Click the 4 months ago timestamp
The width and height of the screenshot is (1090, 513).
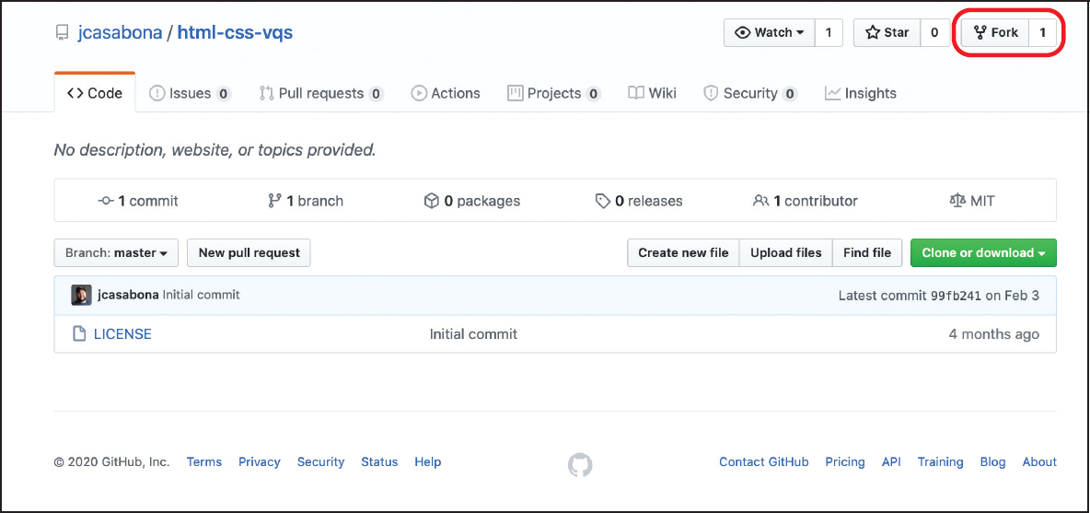pos(994,334)
